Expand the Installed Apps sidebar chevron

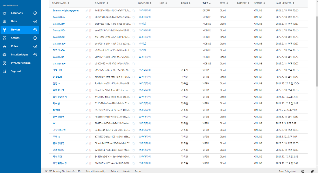tap(35, 54)
